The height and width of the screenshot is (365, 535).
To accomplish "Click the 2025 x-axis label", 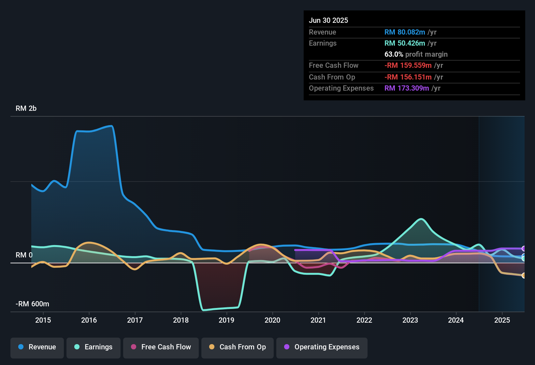I will click(502, 320).
